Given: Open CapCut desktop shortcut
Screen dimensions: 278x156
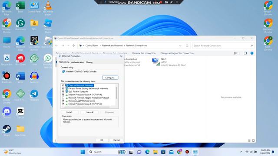Looking at the screenshot, I should coord(20,113).
